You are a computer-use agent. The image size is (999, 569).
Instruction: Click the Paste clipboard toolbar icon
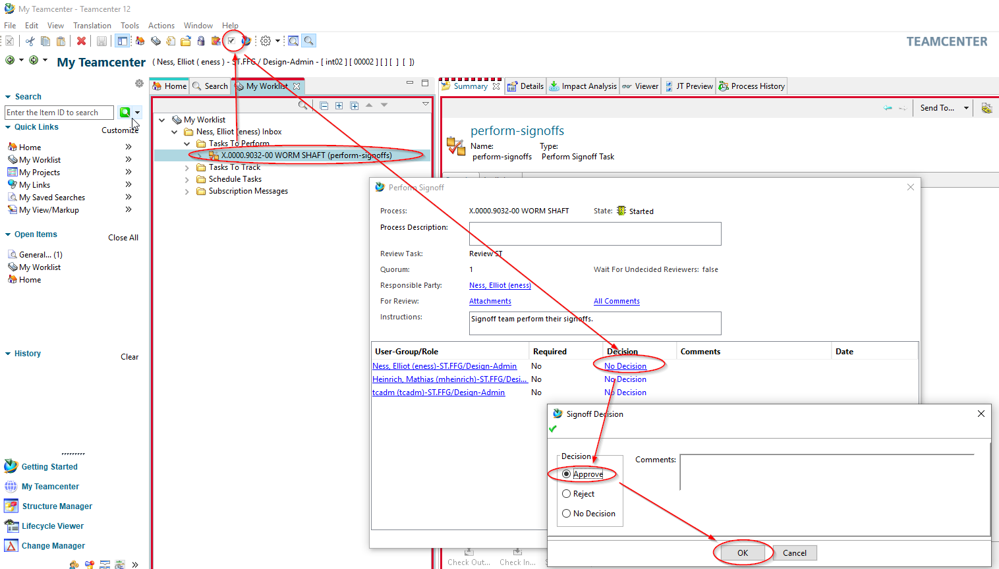[x=61, y=41]
